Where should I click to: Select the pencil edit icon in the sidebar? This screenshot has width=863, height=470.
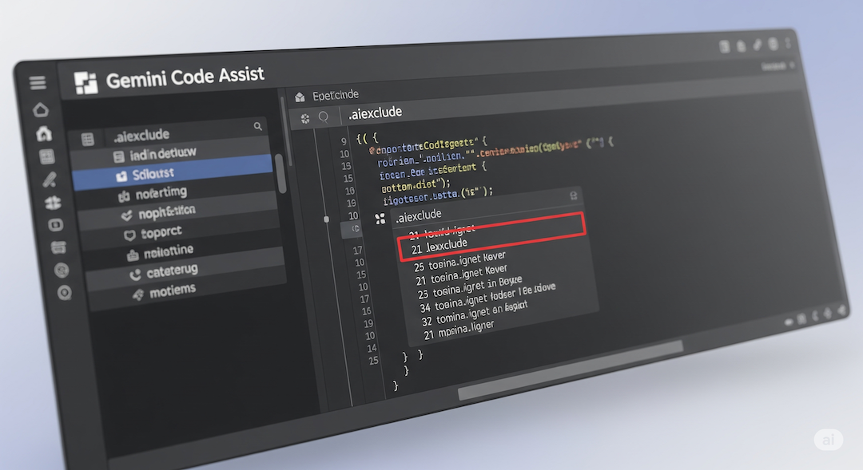tap(50, 180)
